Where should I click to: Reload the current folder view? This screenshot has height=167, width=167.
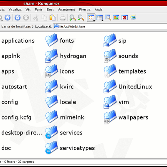click(18, 18)
